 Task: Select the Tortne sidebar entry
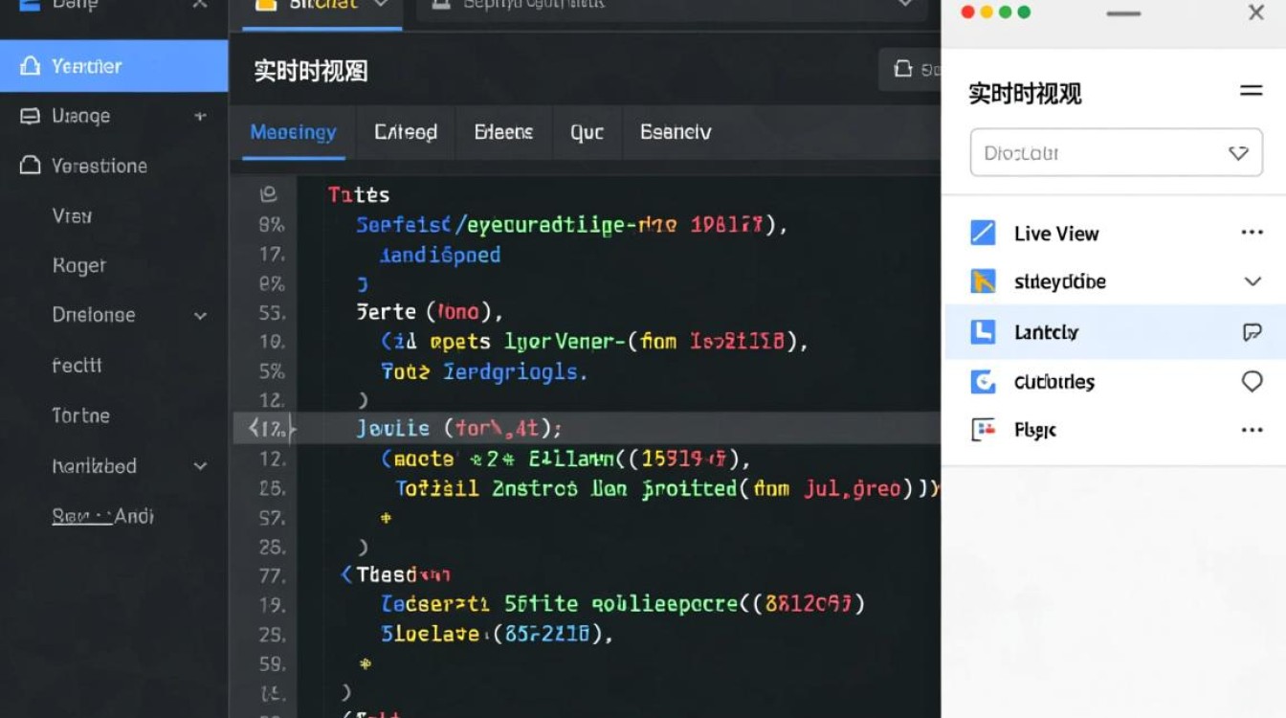81,415
